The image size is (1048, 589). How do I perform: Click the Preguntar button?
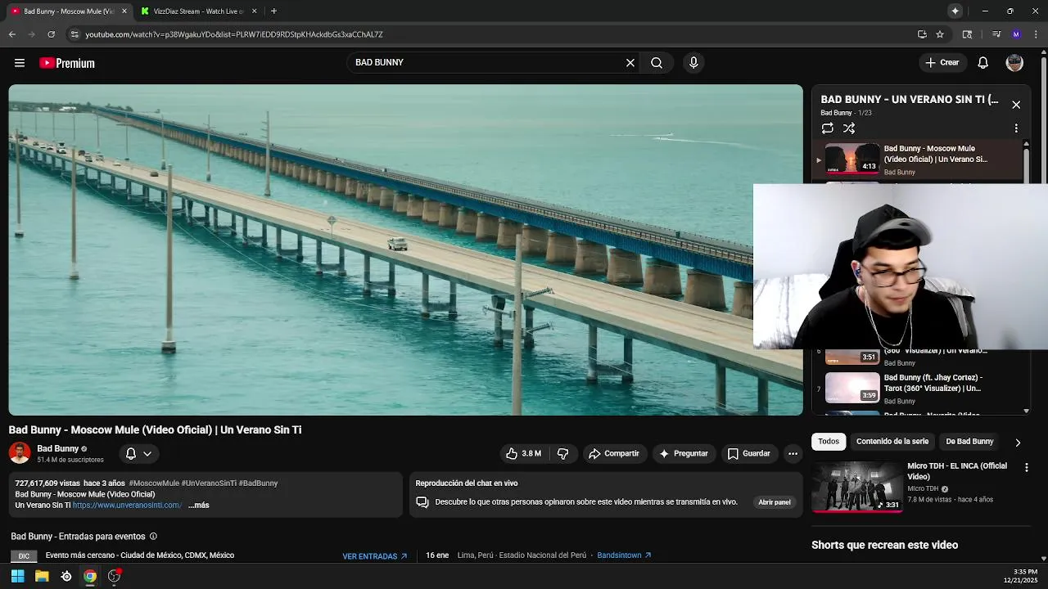(684, 453)
